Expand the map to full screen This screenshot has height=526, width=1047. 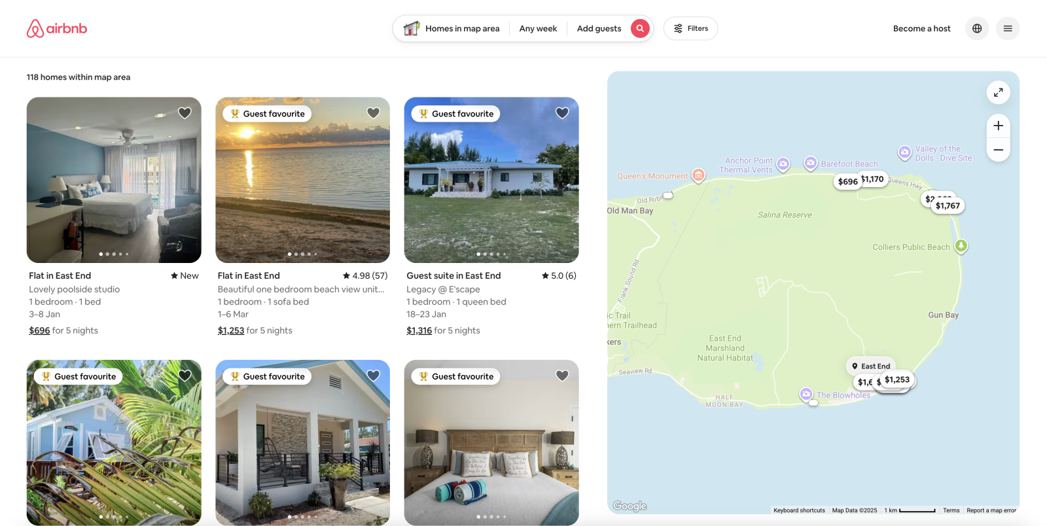[x=998, y=93]
